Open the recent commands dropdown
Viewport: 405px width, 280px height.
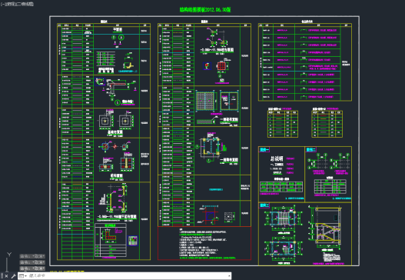pos(23,276)
